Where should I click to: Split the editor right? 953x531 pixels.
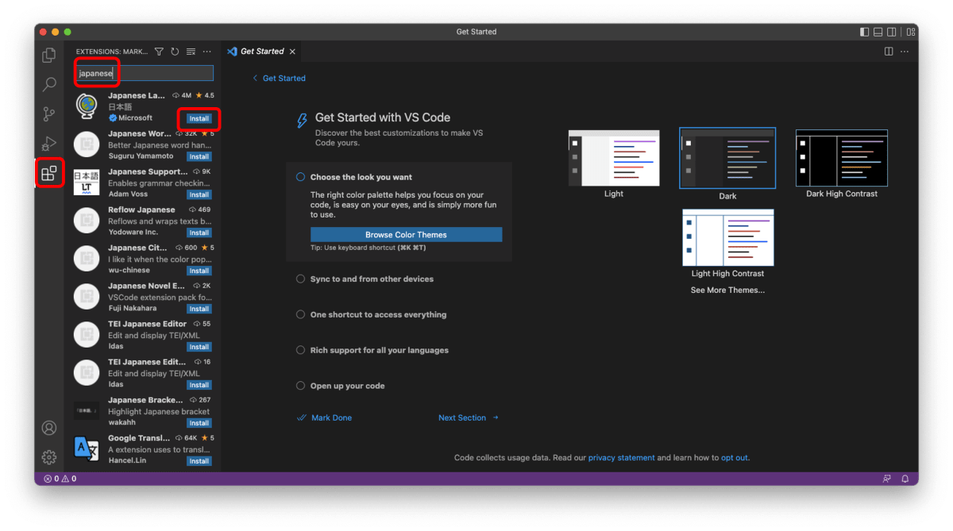coord(889,52)
